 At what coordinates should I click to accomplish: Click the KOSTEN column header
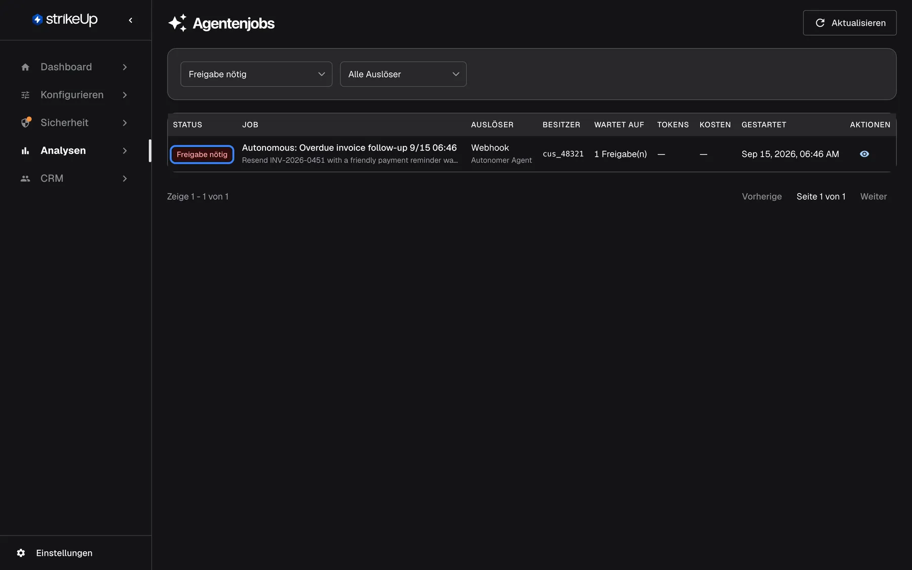[715, 125]
